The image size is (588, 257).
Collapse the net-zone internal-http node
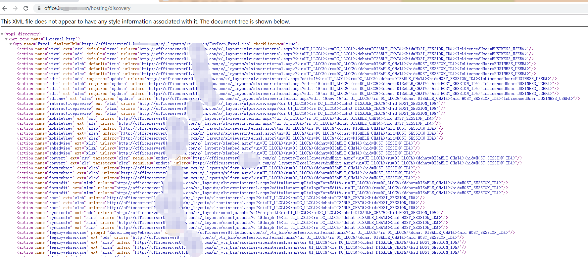[6, 39]
